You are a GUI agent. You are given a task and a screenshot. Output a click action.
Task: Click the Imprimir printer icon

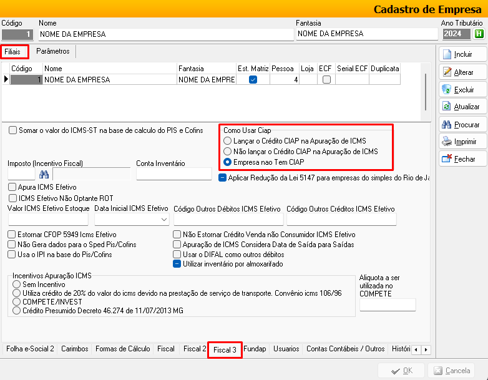(x=447, y=142)
